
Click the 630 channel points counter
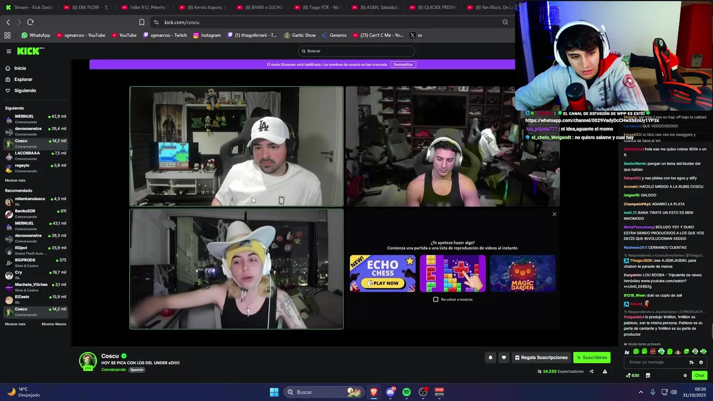[633, 375]
